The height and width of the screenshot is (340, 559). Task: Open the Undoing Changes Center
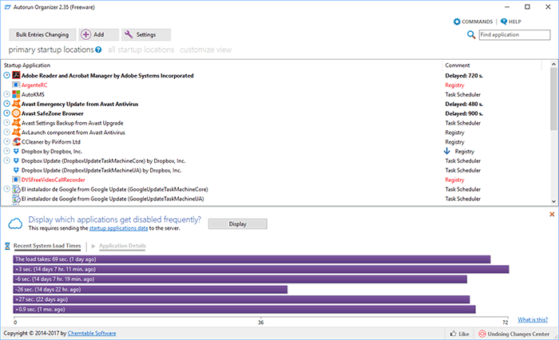point(514,334)
